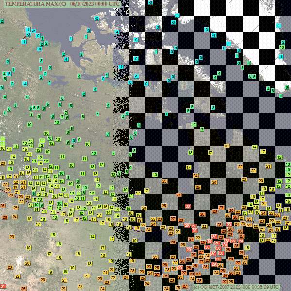The image size is (291, 291).
Task: Click the green 4 beside the -5
Action: 4,74
